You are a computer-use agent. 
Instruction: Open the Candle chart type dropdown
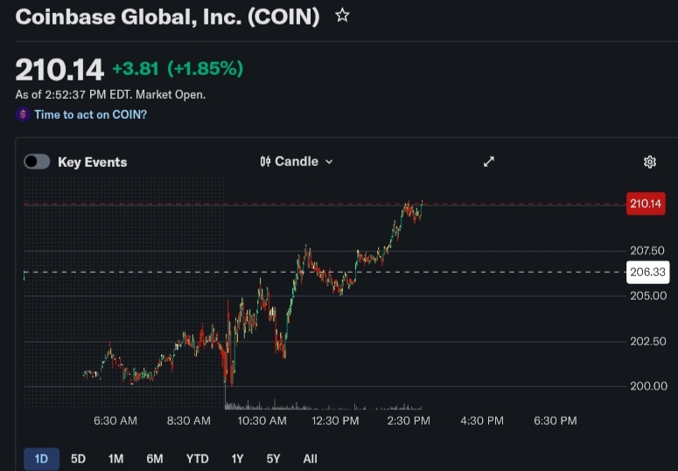297,162
